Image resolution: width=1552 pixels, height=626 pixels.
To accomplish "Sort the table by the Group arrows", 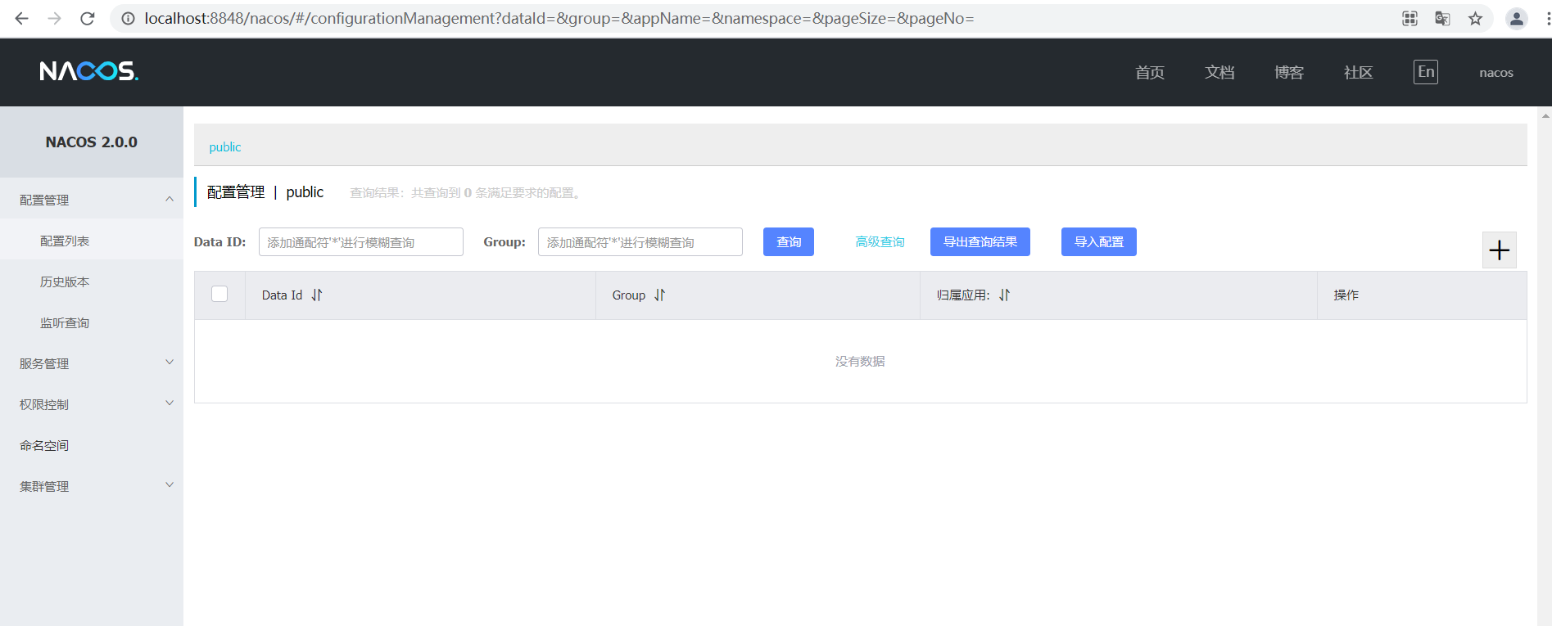I will pyautogui.click(x=659, y=295).
